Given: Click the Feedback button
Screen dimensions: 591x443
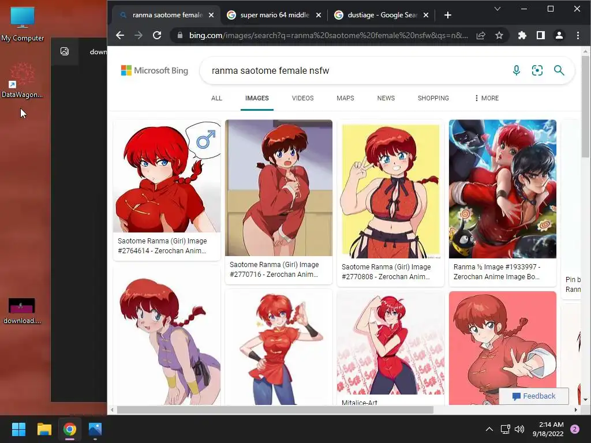Looking at the screenshot, I should (x=534, y=396).
